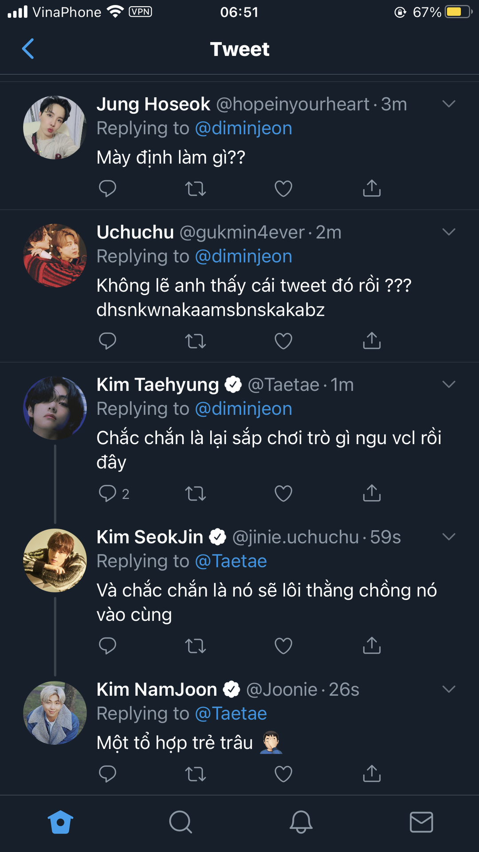Retweet Kim SeokJin's reply
Screen dimensions: 479x852
click(195, 646)
